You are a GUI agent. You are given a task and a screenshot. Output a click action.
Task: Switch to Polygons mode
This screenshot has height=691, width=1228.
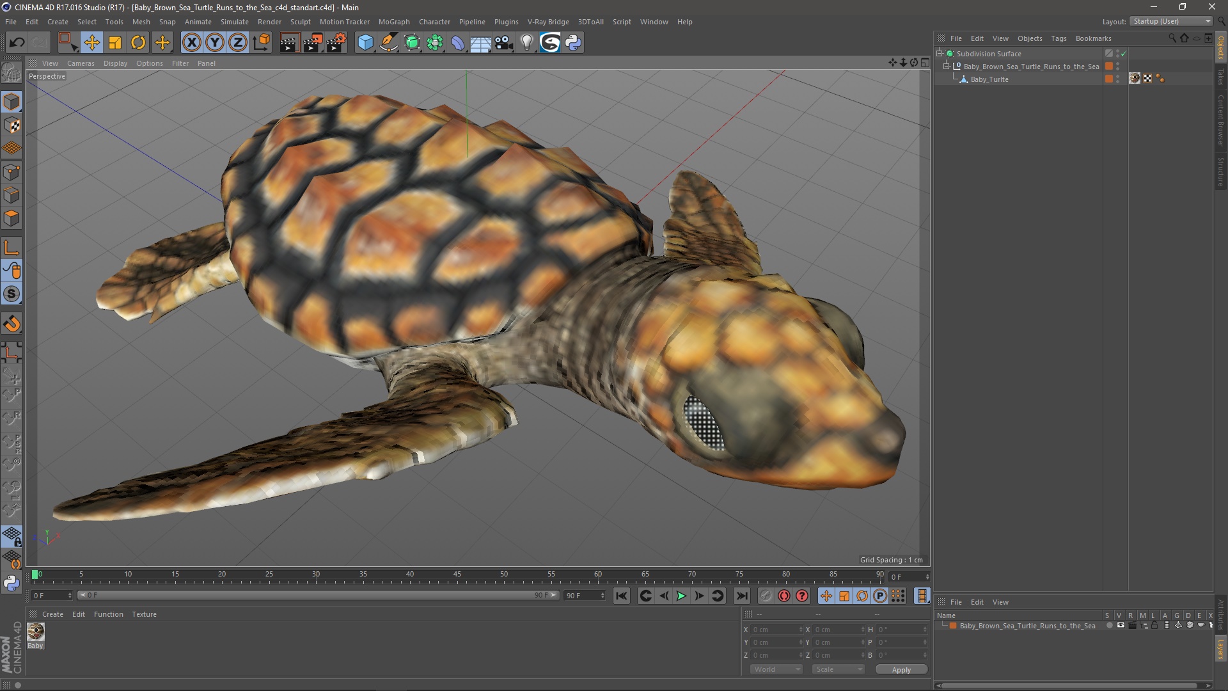coord(12,218)
